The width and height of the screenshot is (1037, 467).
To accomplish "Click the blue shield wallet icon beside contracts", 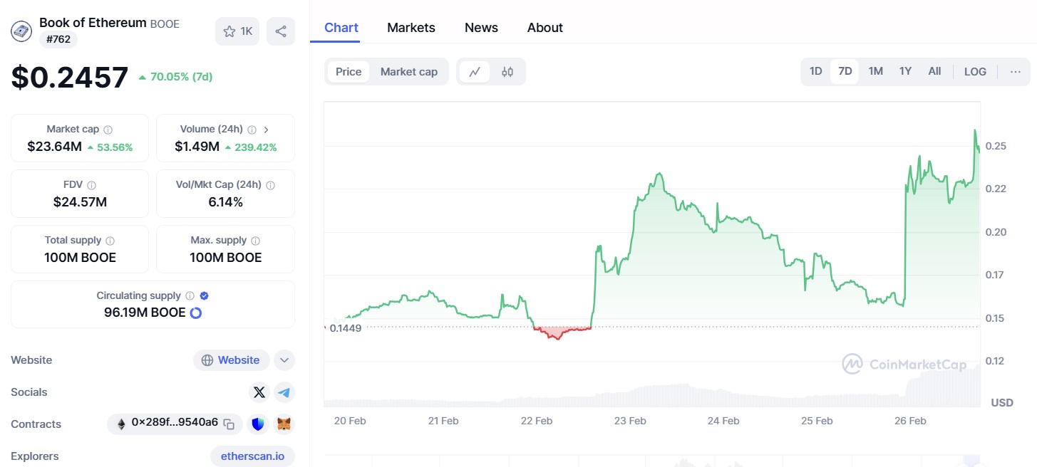I will coord(258,424).
